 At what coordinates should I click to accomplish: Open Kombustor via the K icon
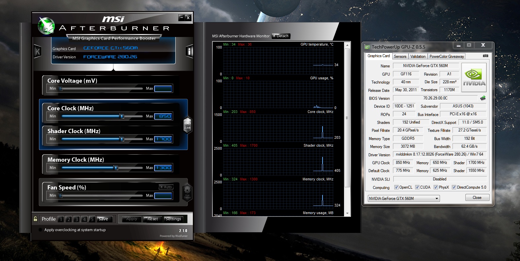38,51
